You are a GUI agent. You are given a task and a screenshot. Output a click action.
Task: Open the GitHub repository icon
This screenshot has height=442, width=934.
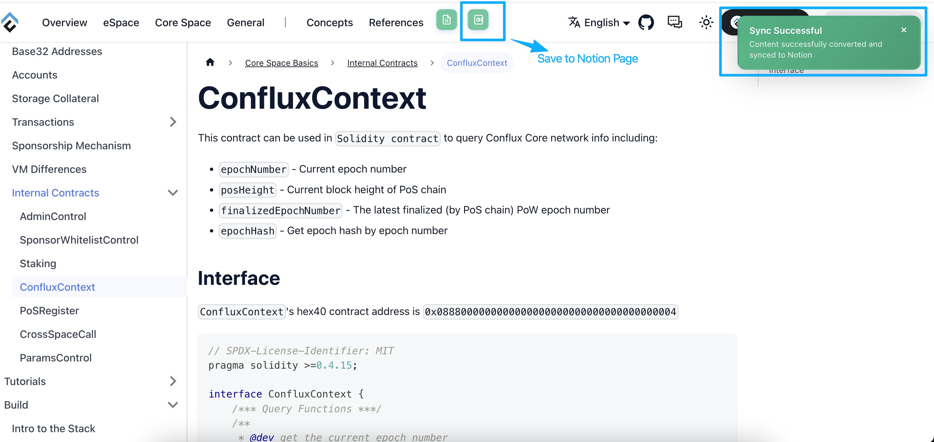tap(646, 23)
